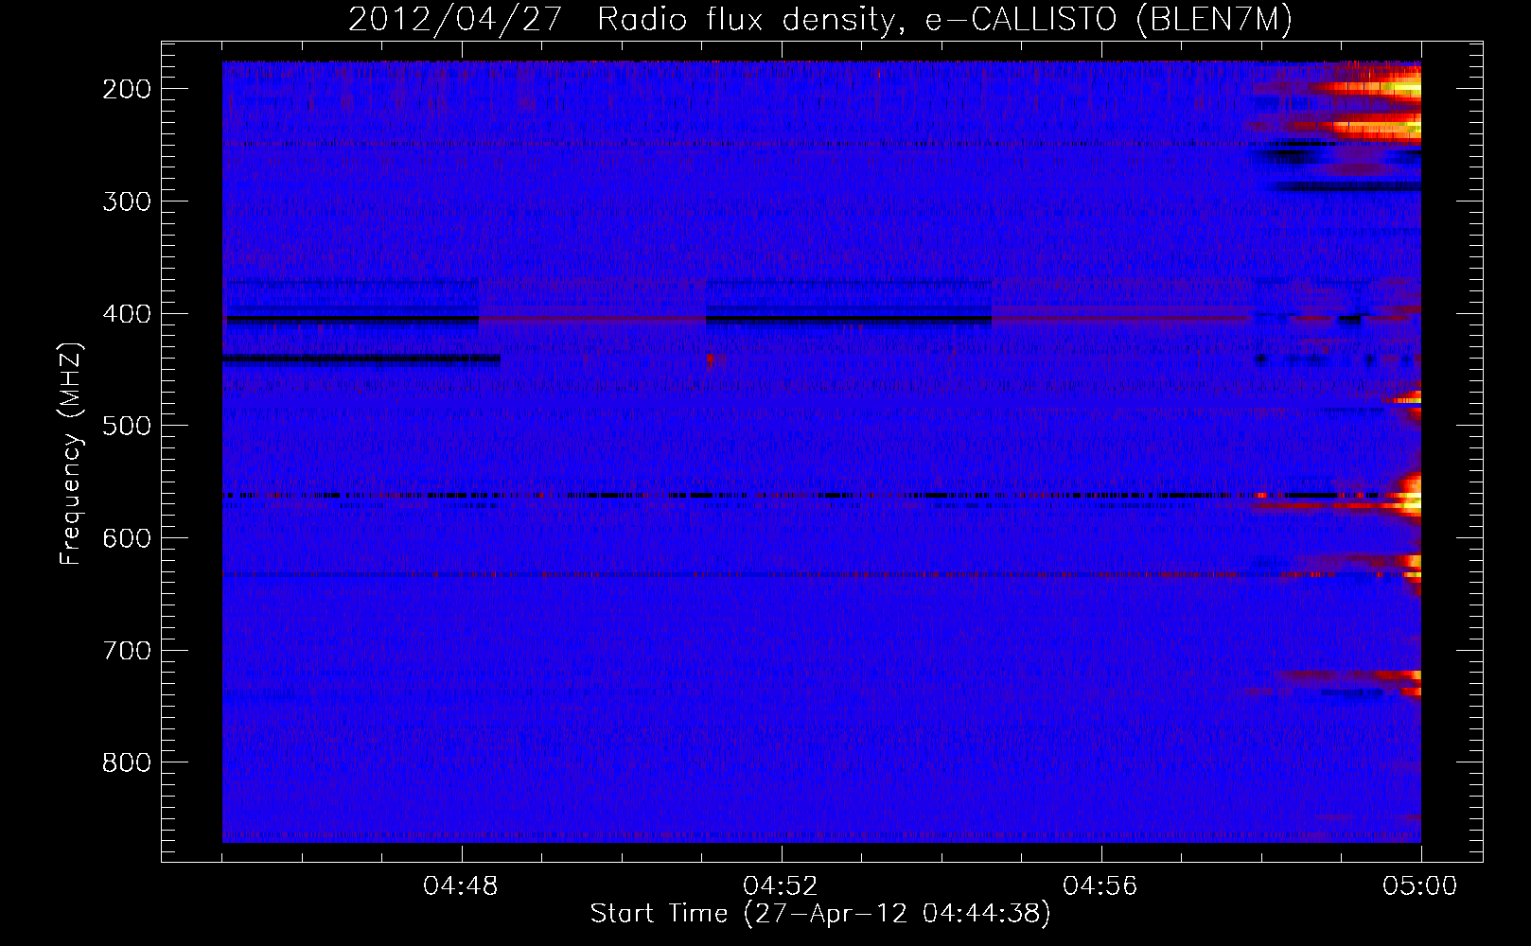
Task: Click the 04:48 time tick label
Action: click(461, 886)
